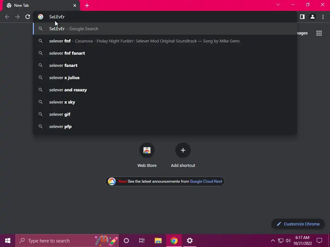Viewport: 330px width, 247px height.
Task: Show hidden system tray icons
Action: [x=273, y=241]
